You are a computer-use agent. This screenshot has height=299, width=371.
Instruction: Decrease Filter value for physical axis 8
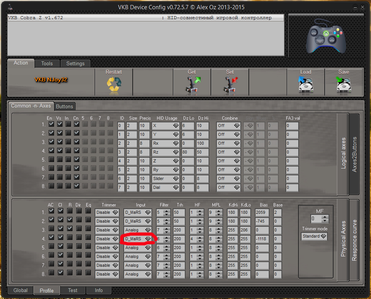167,276
